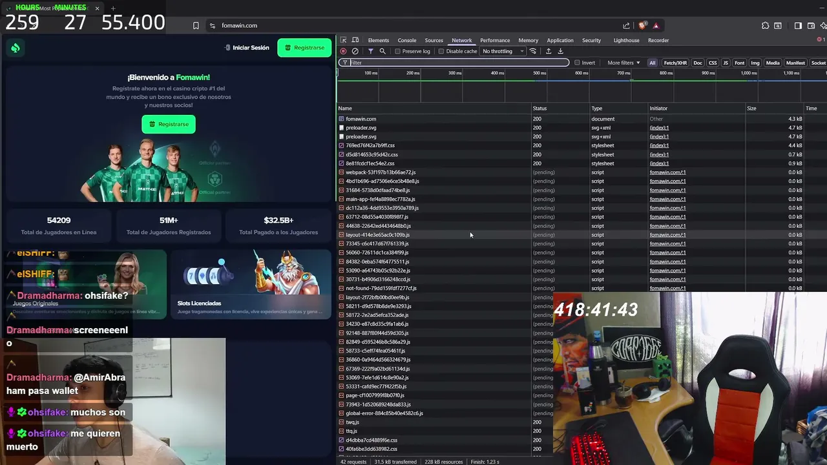The width and height of the screenshot is (827, 465).
Task: Open the Recorder tab
Action: 658,40
